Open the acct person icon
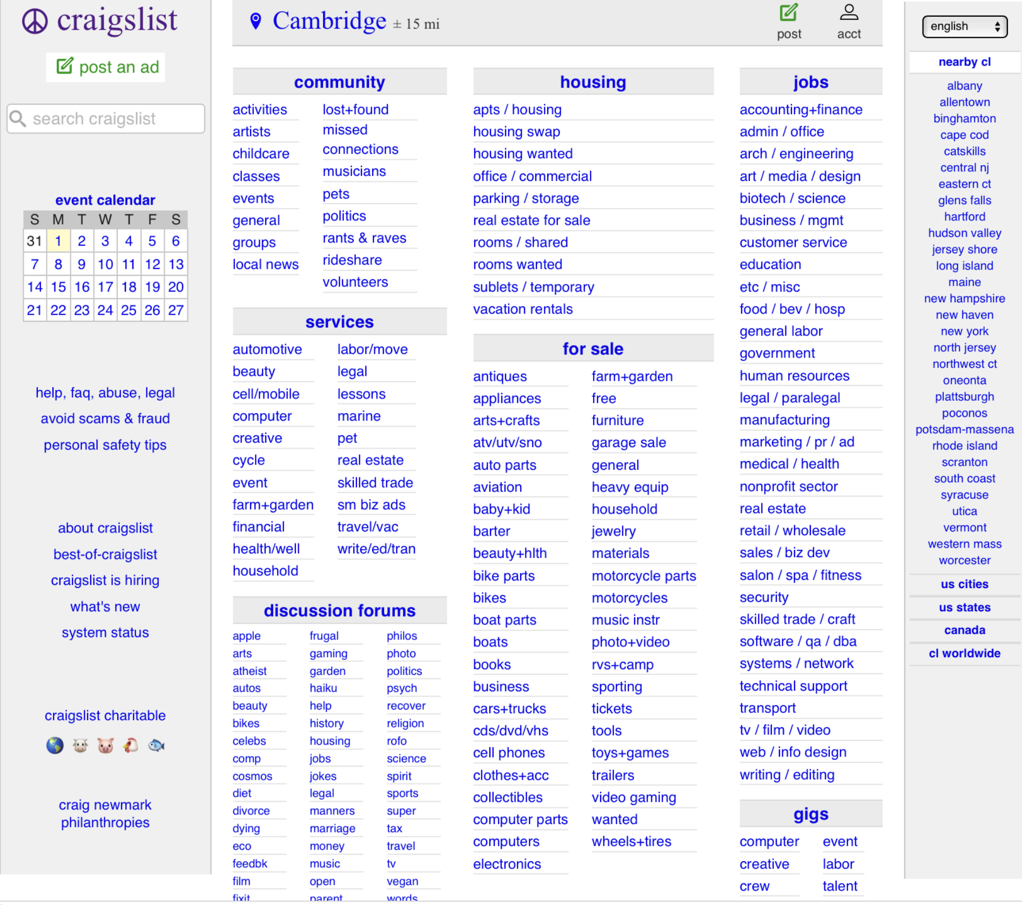The width and height of the screenshot is (1022, 905). point(849,12)
